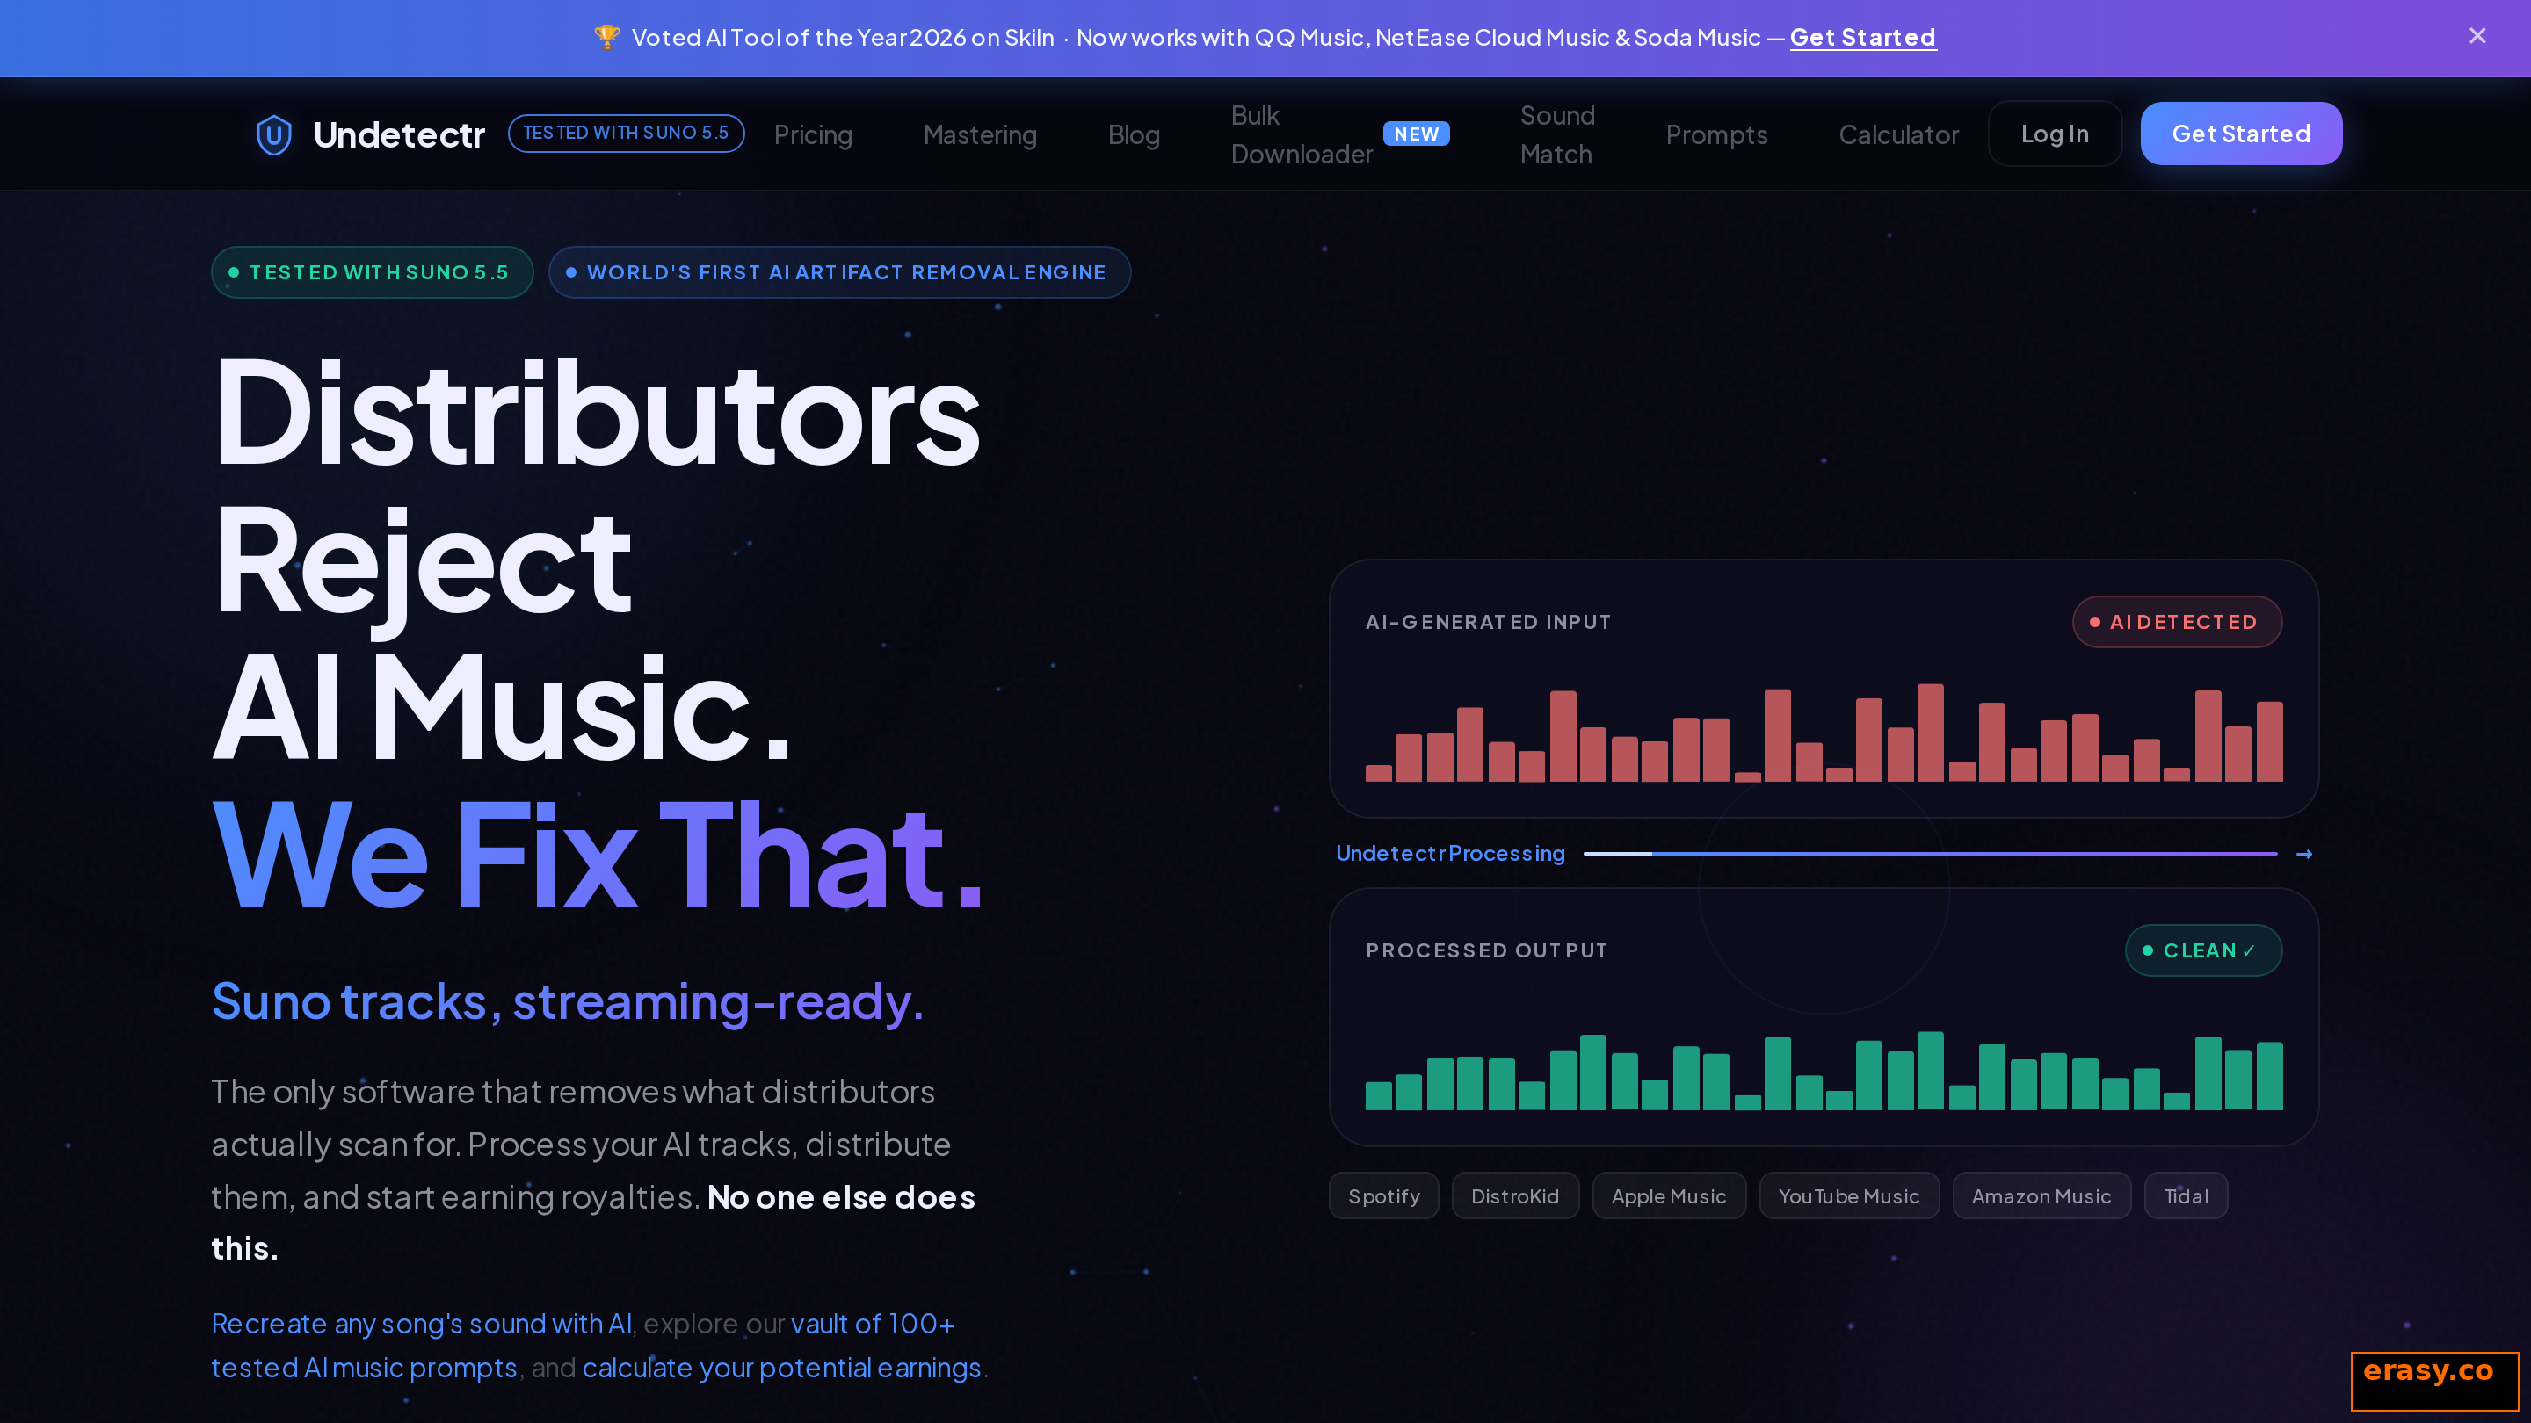
Task: Select the DistroKid platform chip
Action: click(1515, 1196)
